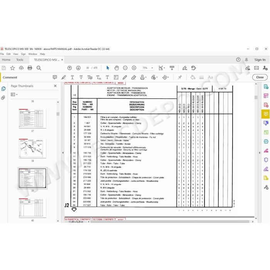Toggle Keep tool selected pin
The image size is (270, 270).
tap(180, 77)
